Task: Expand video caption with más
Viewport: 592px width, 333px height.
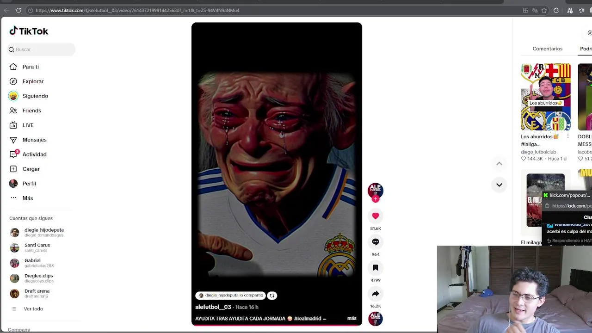Action: (352, 318)
